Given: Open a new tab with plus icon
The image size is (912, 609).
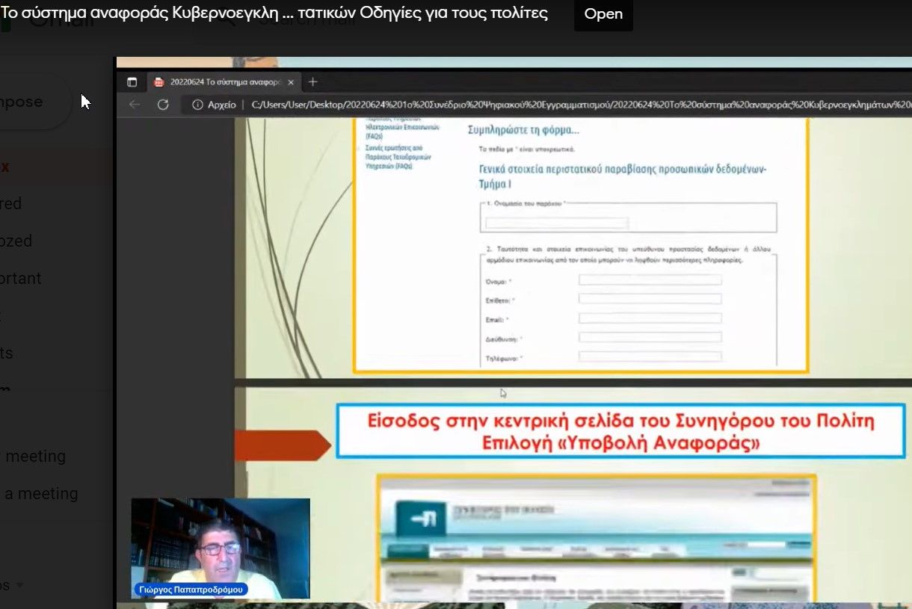Looking at the screenshot, I should (313, 82).
